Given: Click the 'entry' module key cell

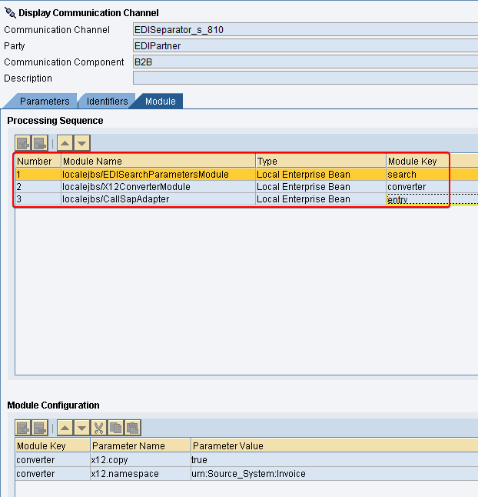Looking at the screenshot, I should point(432,199).
